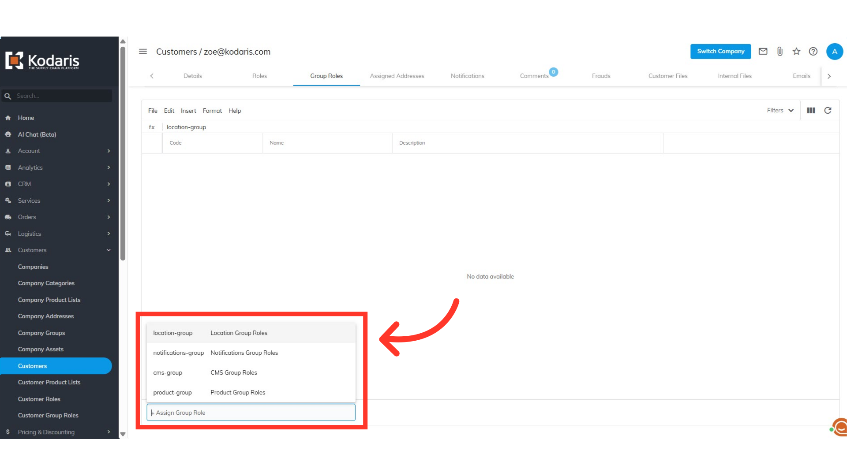Viewport: 847px width, 476px height.
Task: Click the Assign Group Role input
Action: click(251, 413)
